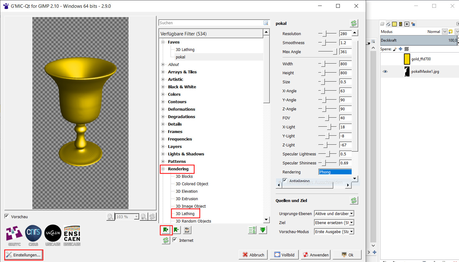459x262 pixels.
Task: Click the rename fave Abc/Def icon
Action: click(187, 230)
